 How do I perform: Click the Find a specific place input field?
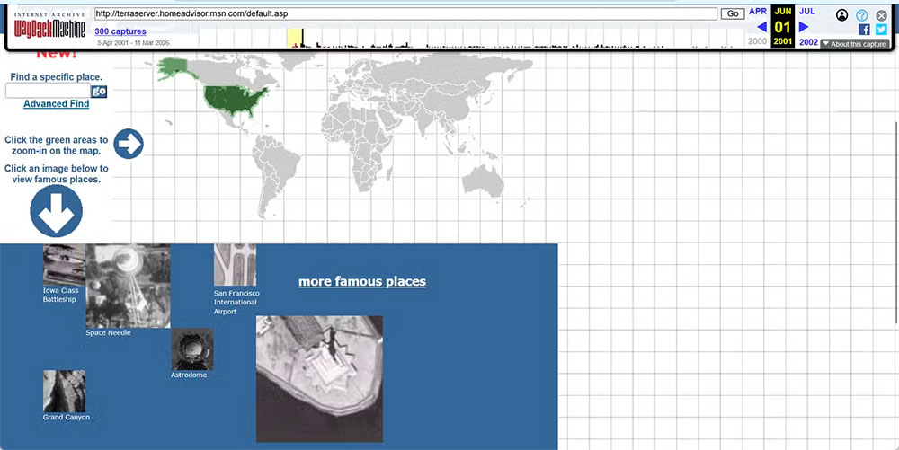tap(49, 91)
